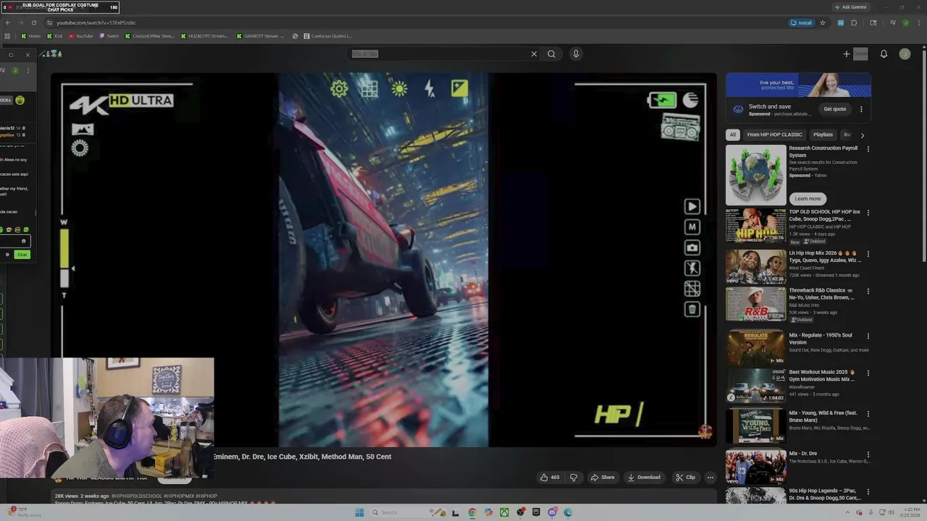Open Discord from the taskbar
927x521 pixels.
tap(552, 512)
